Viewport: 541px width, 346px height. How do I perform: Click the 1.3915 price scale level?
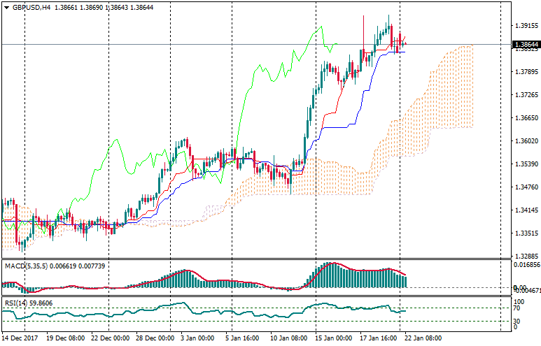(x=524, y=26)
